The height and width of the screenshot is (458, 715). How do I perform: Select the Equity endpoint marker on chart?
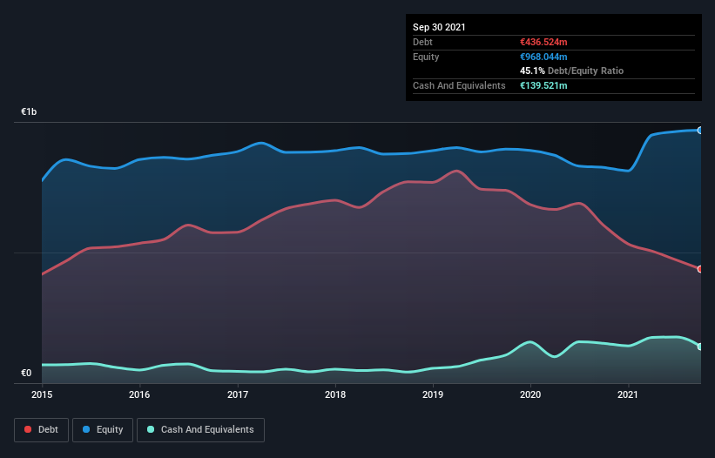700,131
